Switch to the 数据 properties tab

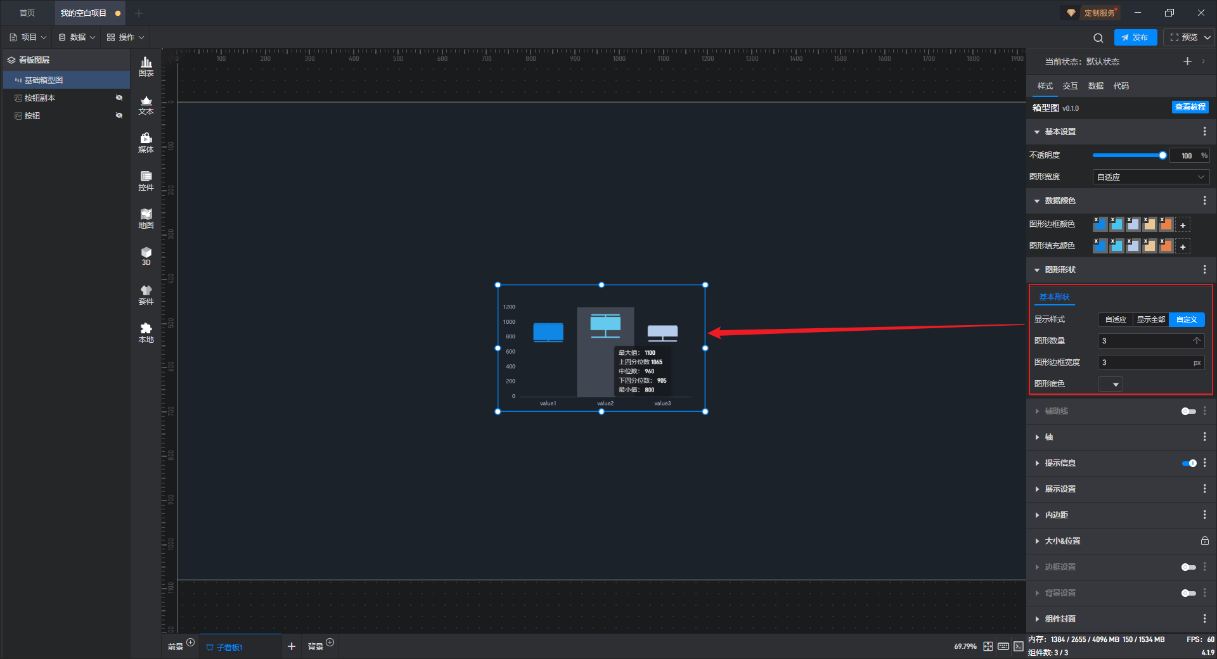[1096, 86]
